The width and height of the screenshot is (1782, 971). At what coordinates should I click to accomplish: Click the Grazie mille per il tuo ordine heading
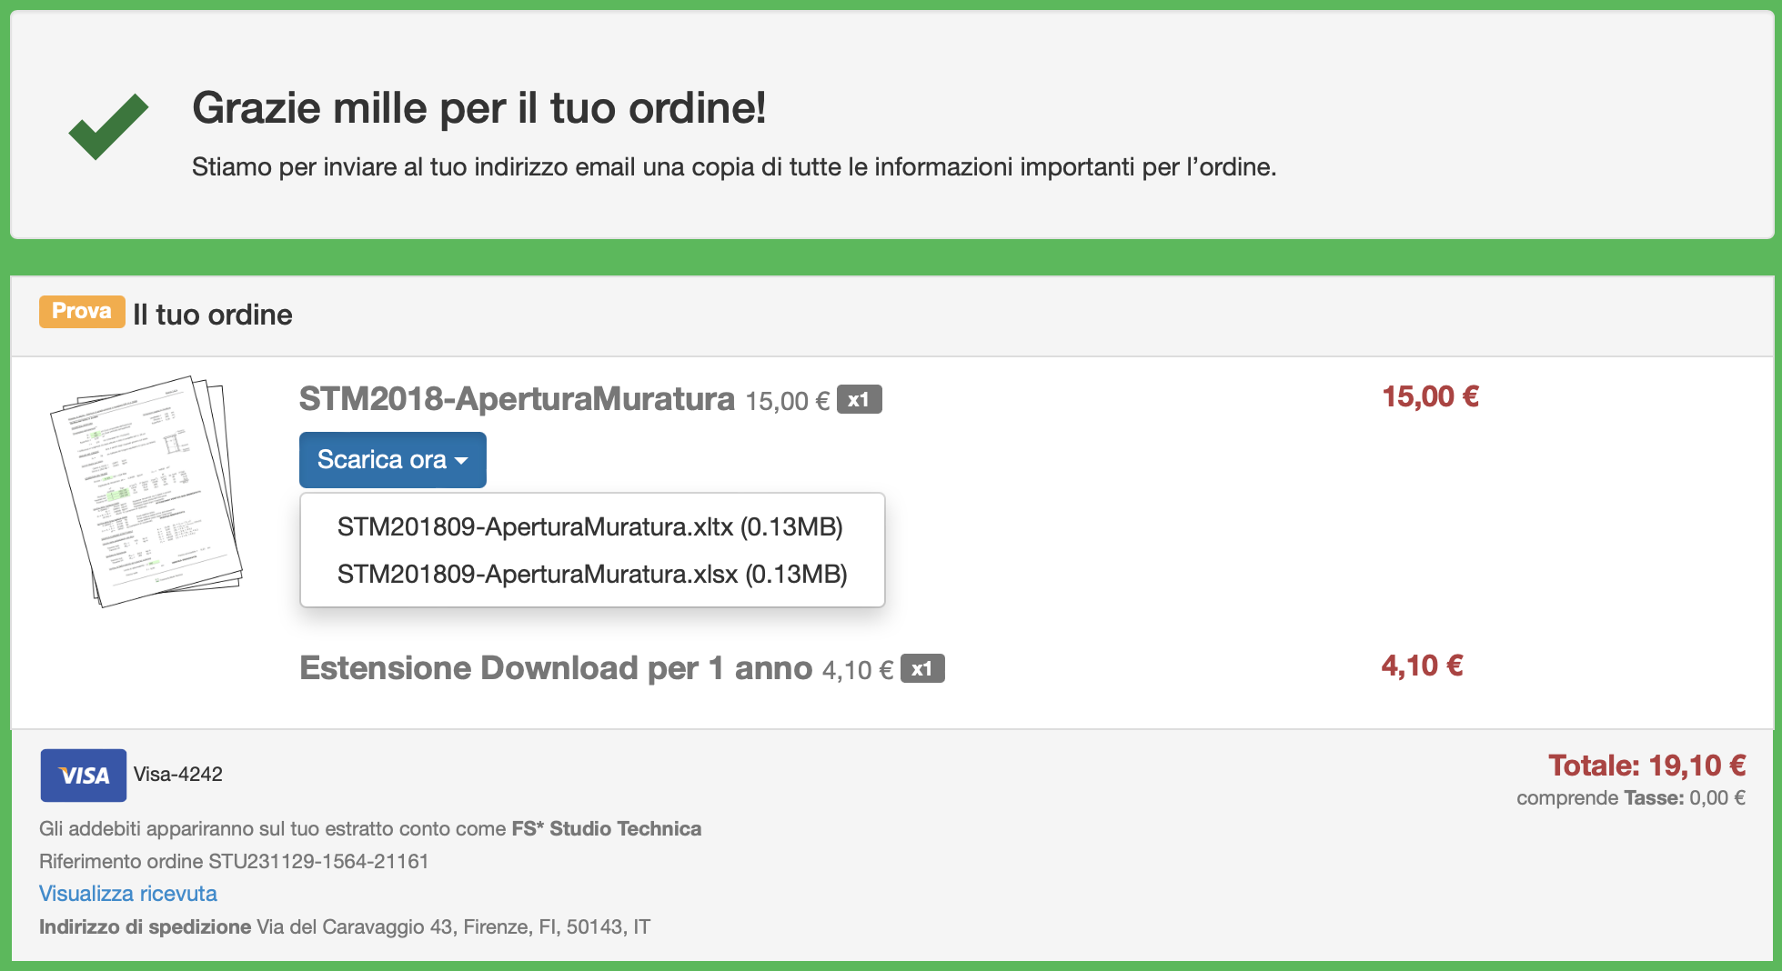pos(479,108)
